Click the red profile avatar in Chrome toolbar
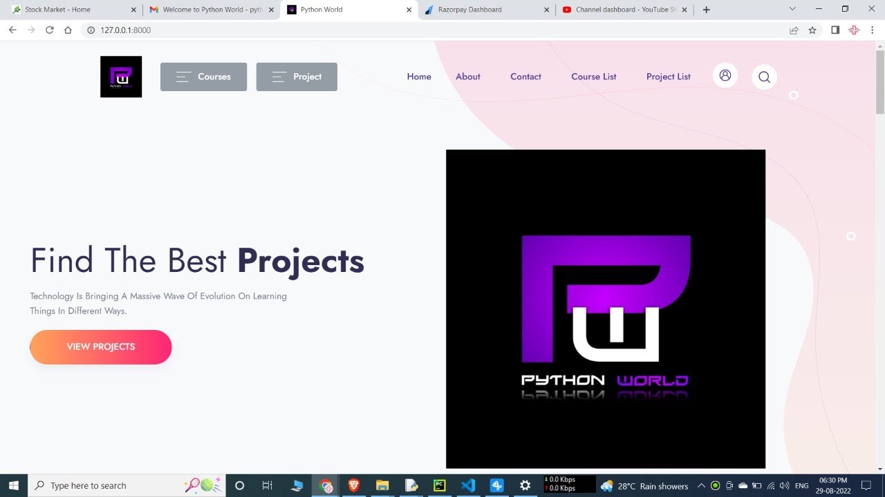This screenshot has width=885, height=497. [854, 30]
